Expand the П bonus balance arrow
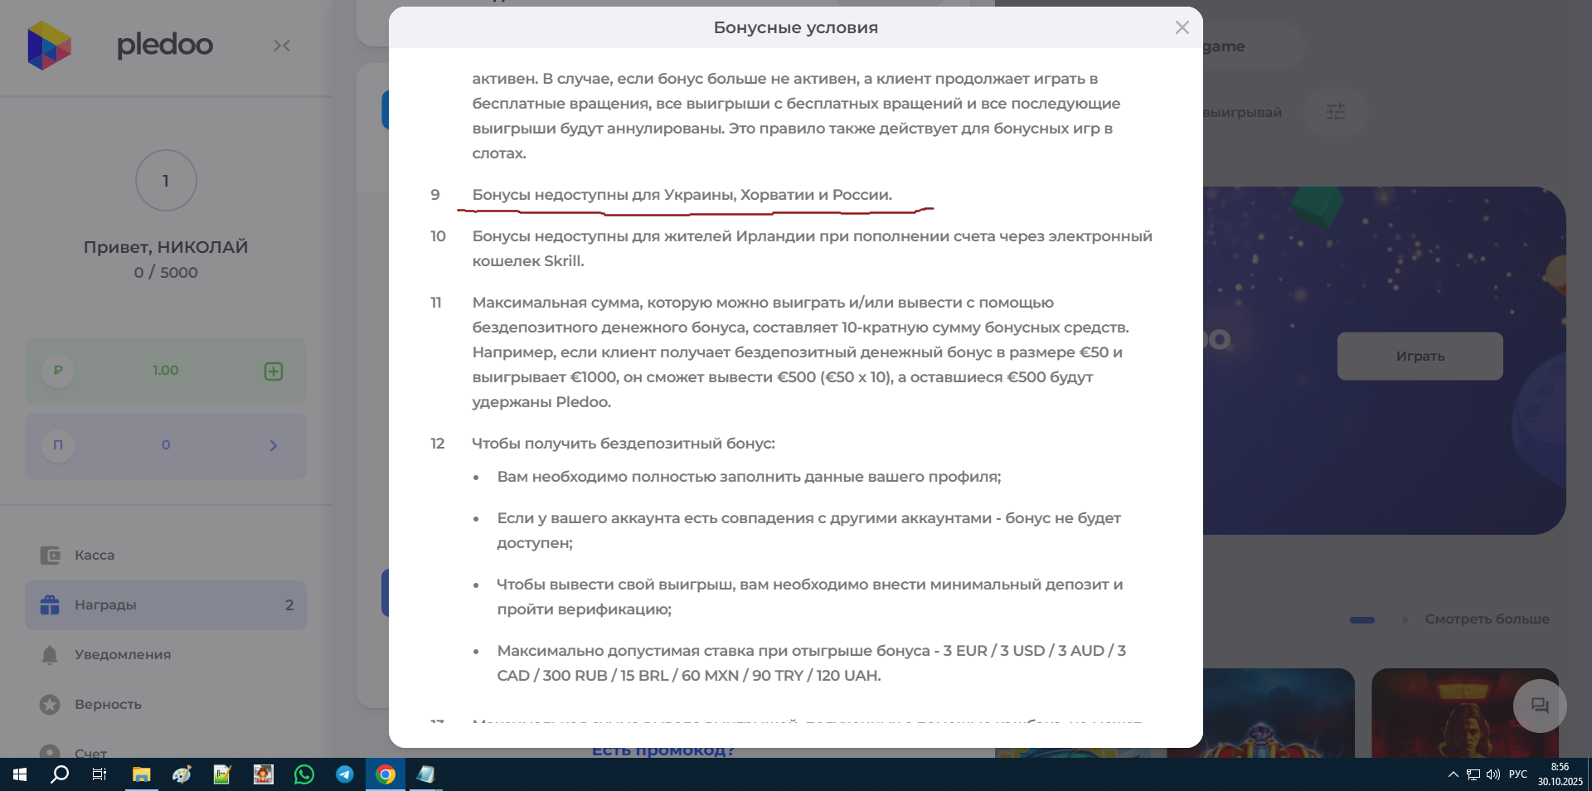 click(x=274, y=446)
